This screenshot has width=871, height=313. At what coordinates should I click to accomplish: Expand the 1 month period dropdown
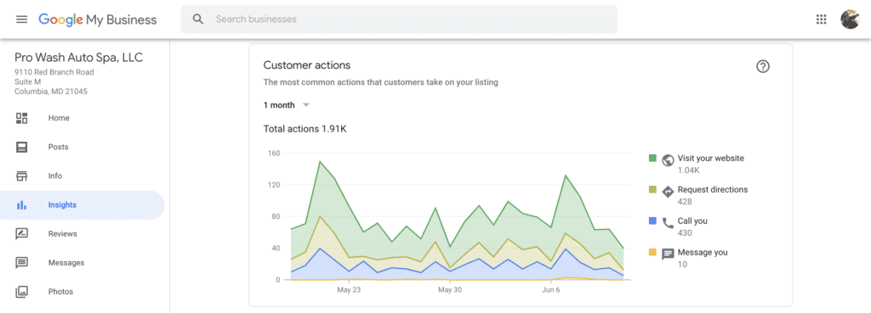(x=286, y=105)
